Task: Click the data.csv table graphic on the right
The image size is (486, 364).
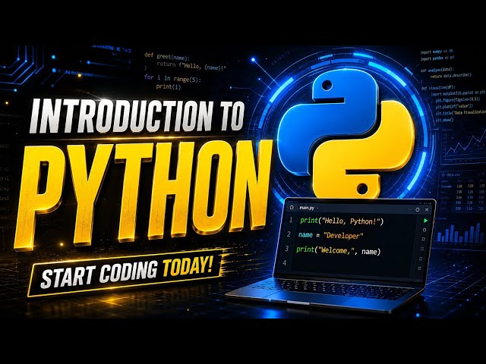Action: tap(462, 192)
